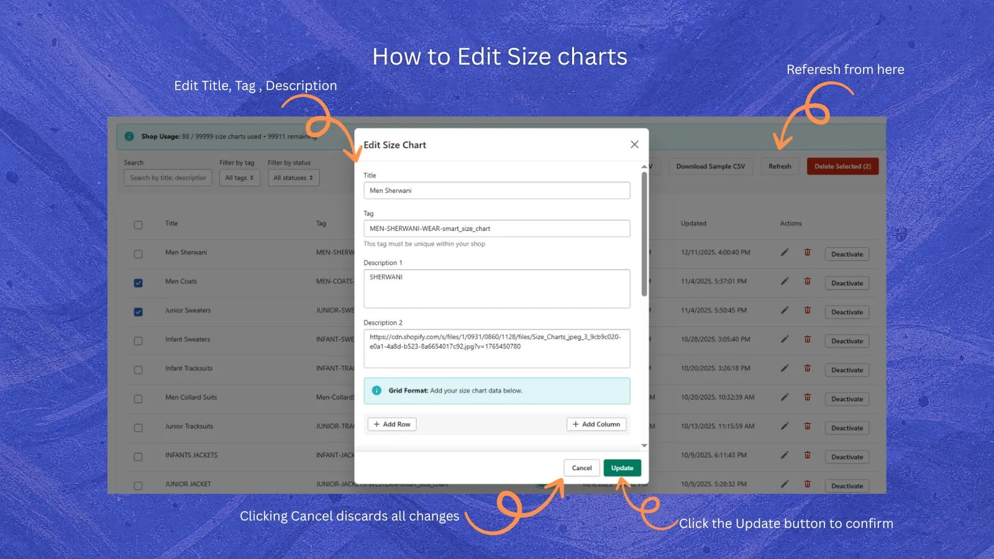Click the Refresh button
Viewport: 994px width, 559px height.
[x=779, y=166]
